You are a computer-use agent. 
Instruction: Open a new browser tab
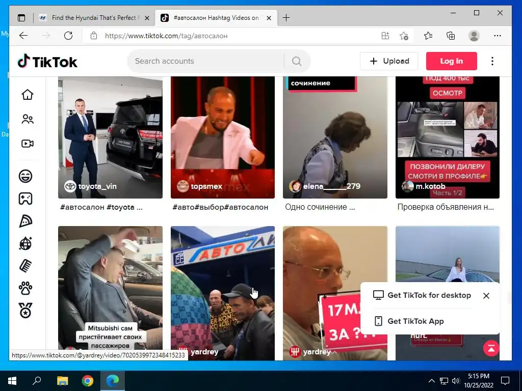pos(286,18)
